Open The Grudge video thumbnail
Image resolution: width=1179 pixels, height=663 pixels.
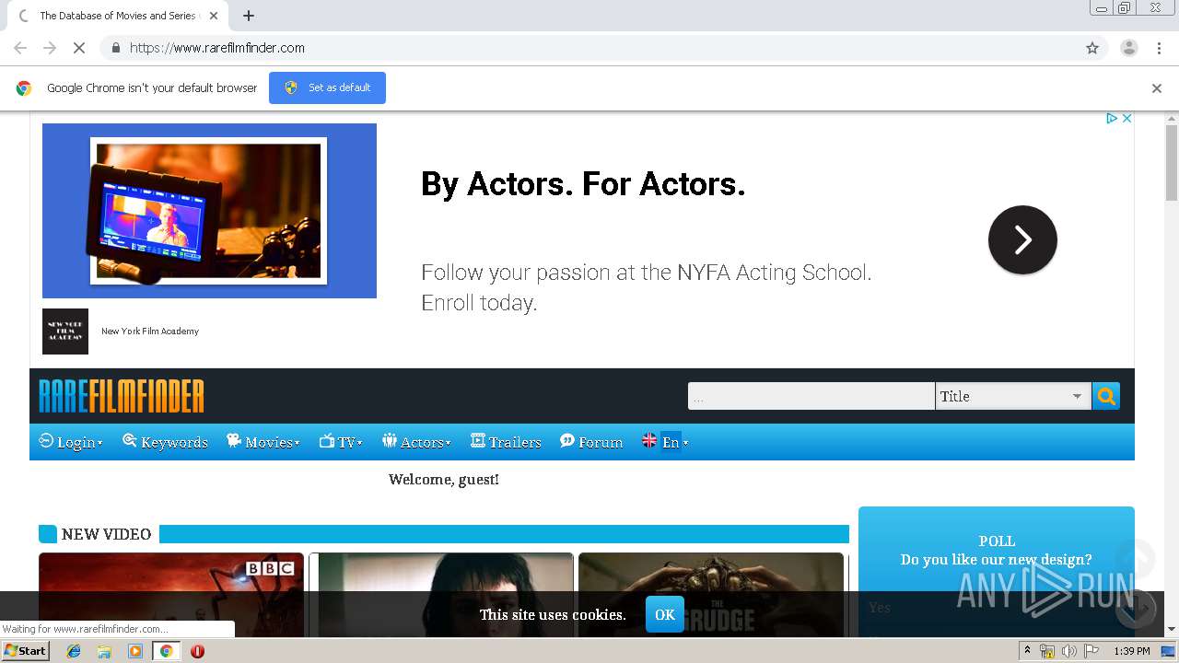(711, 595)
